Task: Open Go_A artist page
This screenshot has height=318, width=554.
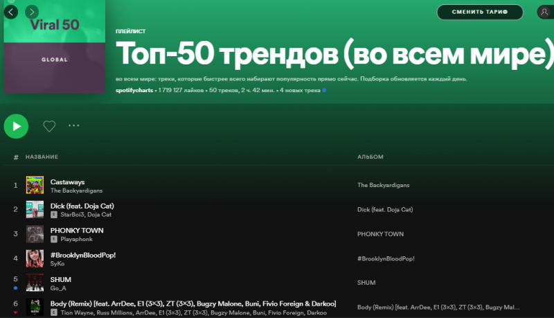Action: click(x=58, y=287)
